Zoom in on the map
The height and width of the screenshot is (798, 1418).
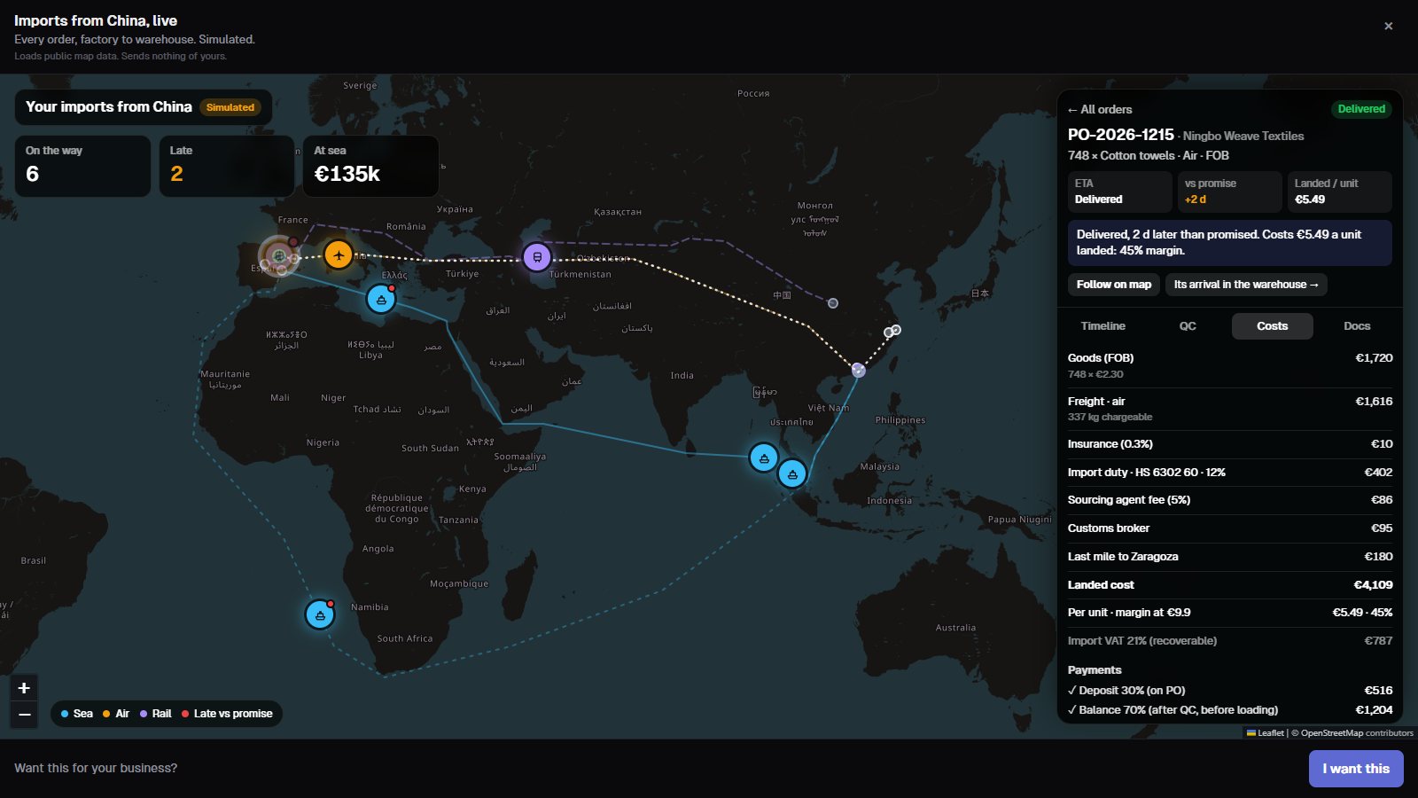point(24,688)
